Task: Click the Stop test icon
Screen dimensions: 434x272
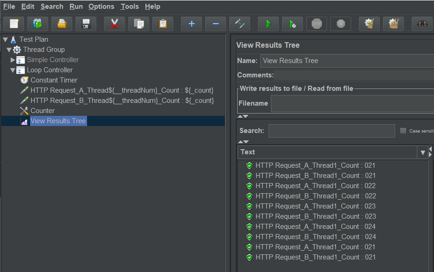Action: 317,24
